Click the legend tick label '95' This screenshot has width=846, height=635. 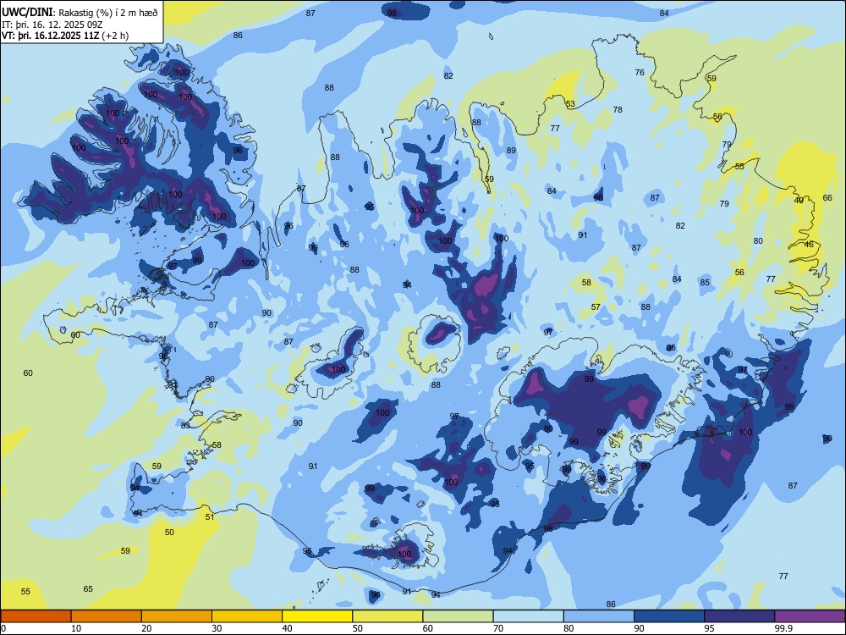coord(709,628)
